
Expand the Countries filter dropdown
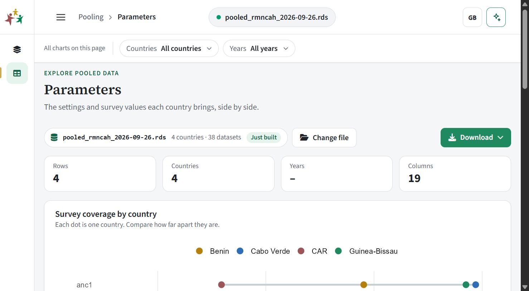(169, 48)
